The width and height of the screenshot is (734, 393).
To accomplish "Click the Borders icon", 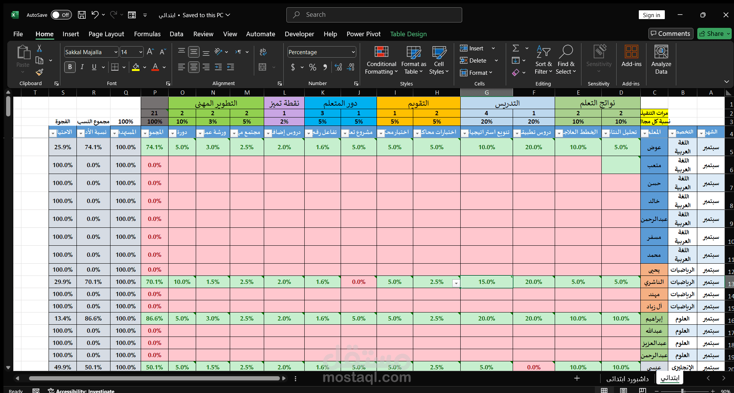I will point(115,67).
